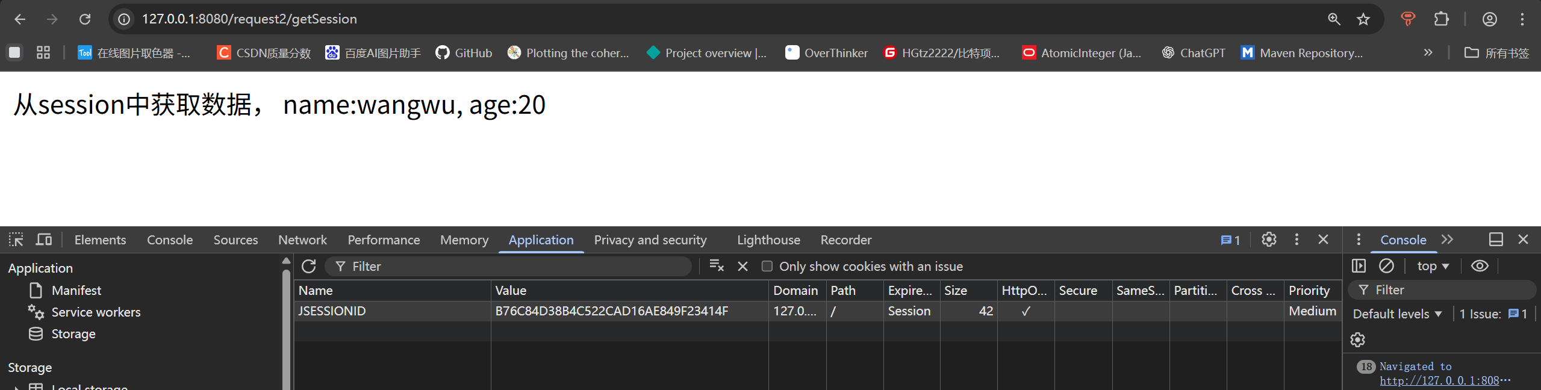Open the AtomicInteger bookmark

[1082, 53]
